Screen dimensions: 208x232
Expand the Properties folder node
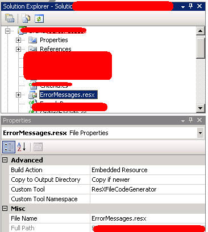coord(18,40)
